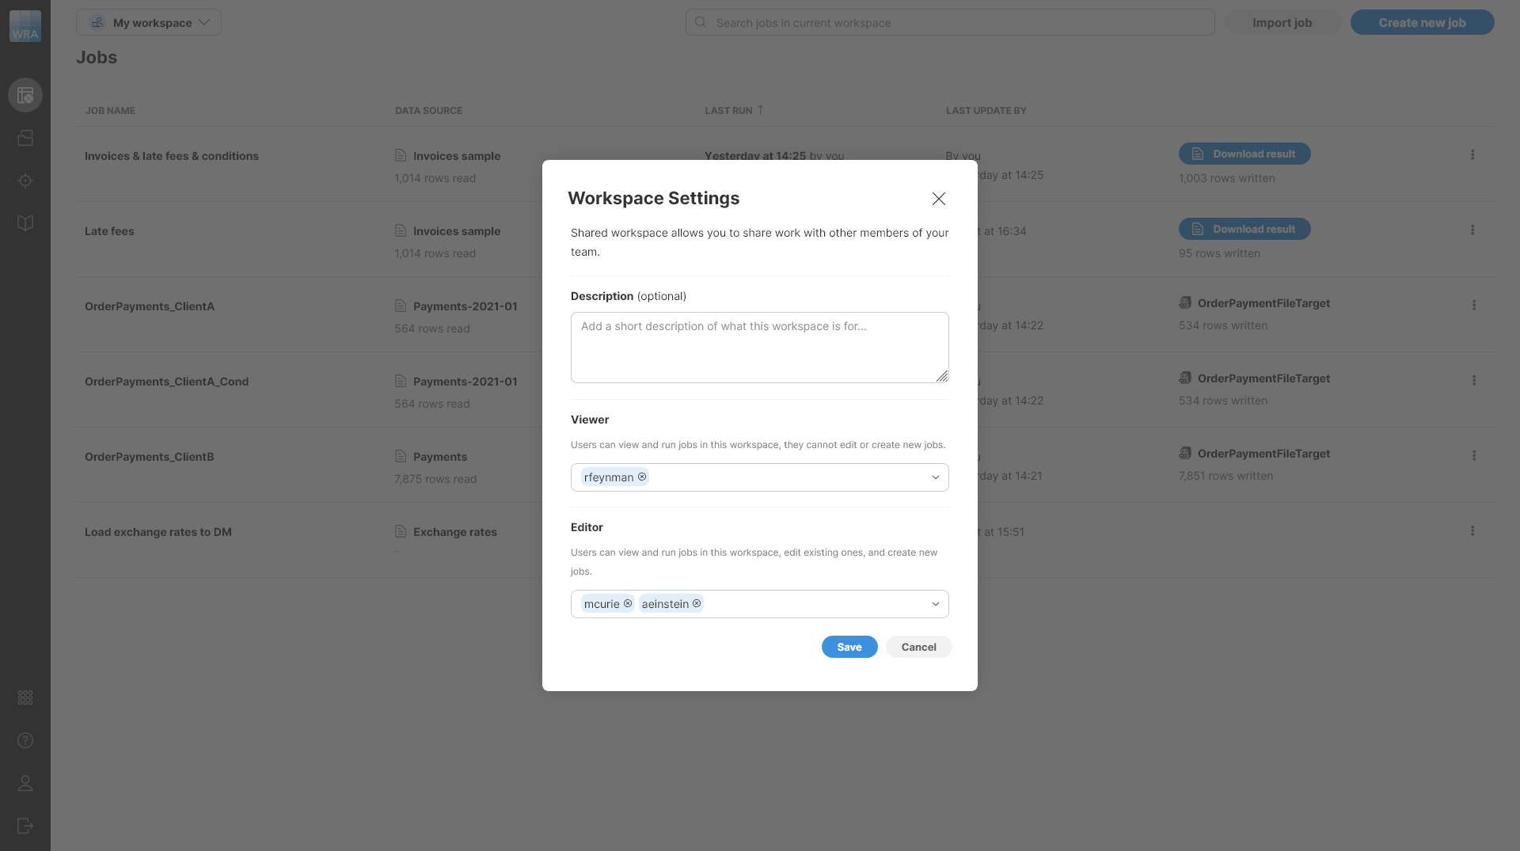Save the Workspace Settings
1520x851 pixels.
(849, 647)
